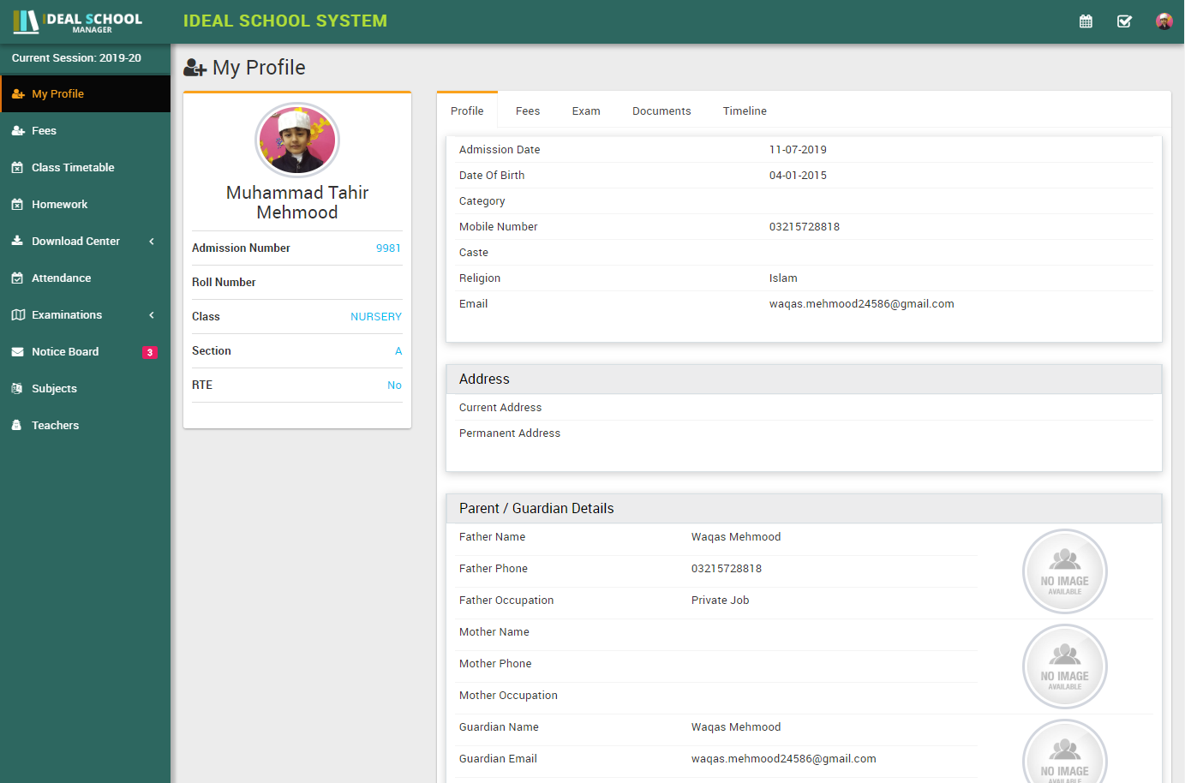Open Attendance from sidebar
Screen dimensions: 1185x783
coord(86,278)
